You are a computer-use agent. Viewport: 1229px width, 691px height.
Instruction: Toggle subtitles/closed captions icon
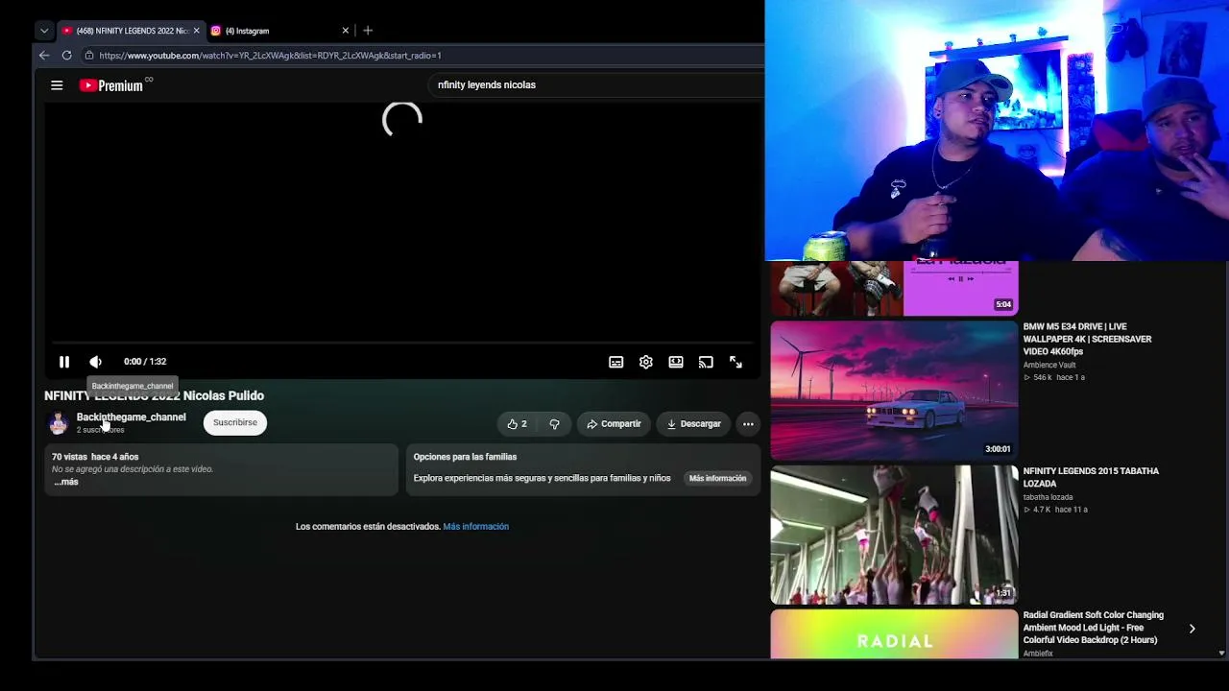(x=616, y=362)
